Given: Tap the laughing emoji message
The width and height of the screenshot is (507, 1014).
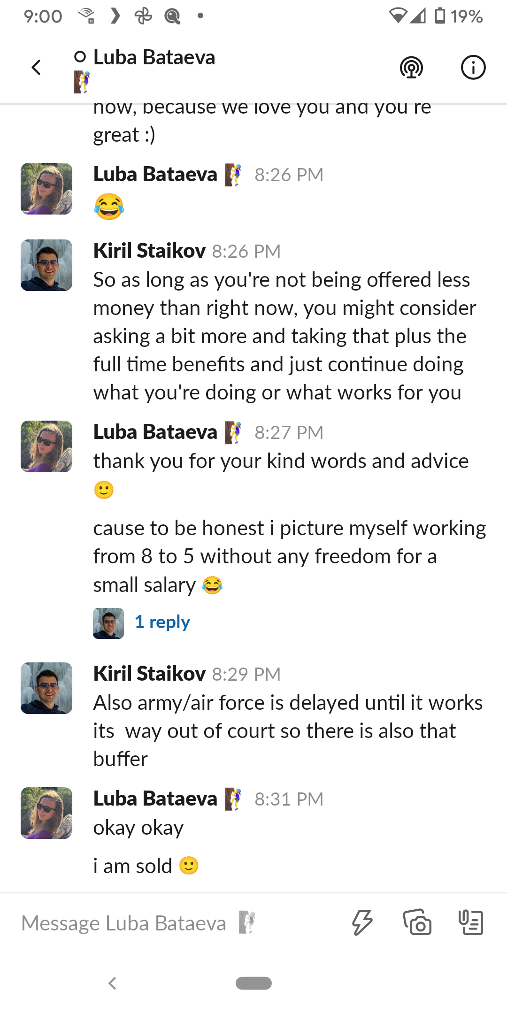Looking at the screenshot, I should [109, 207].
